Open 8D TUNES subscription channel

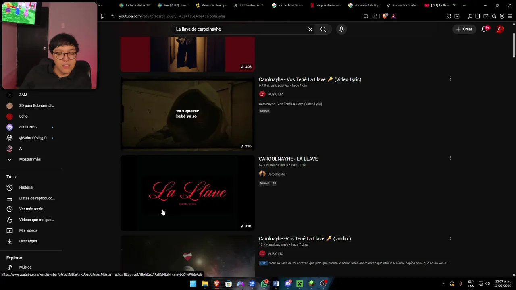(x=28, y=127)
